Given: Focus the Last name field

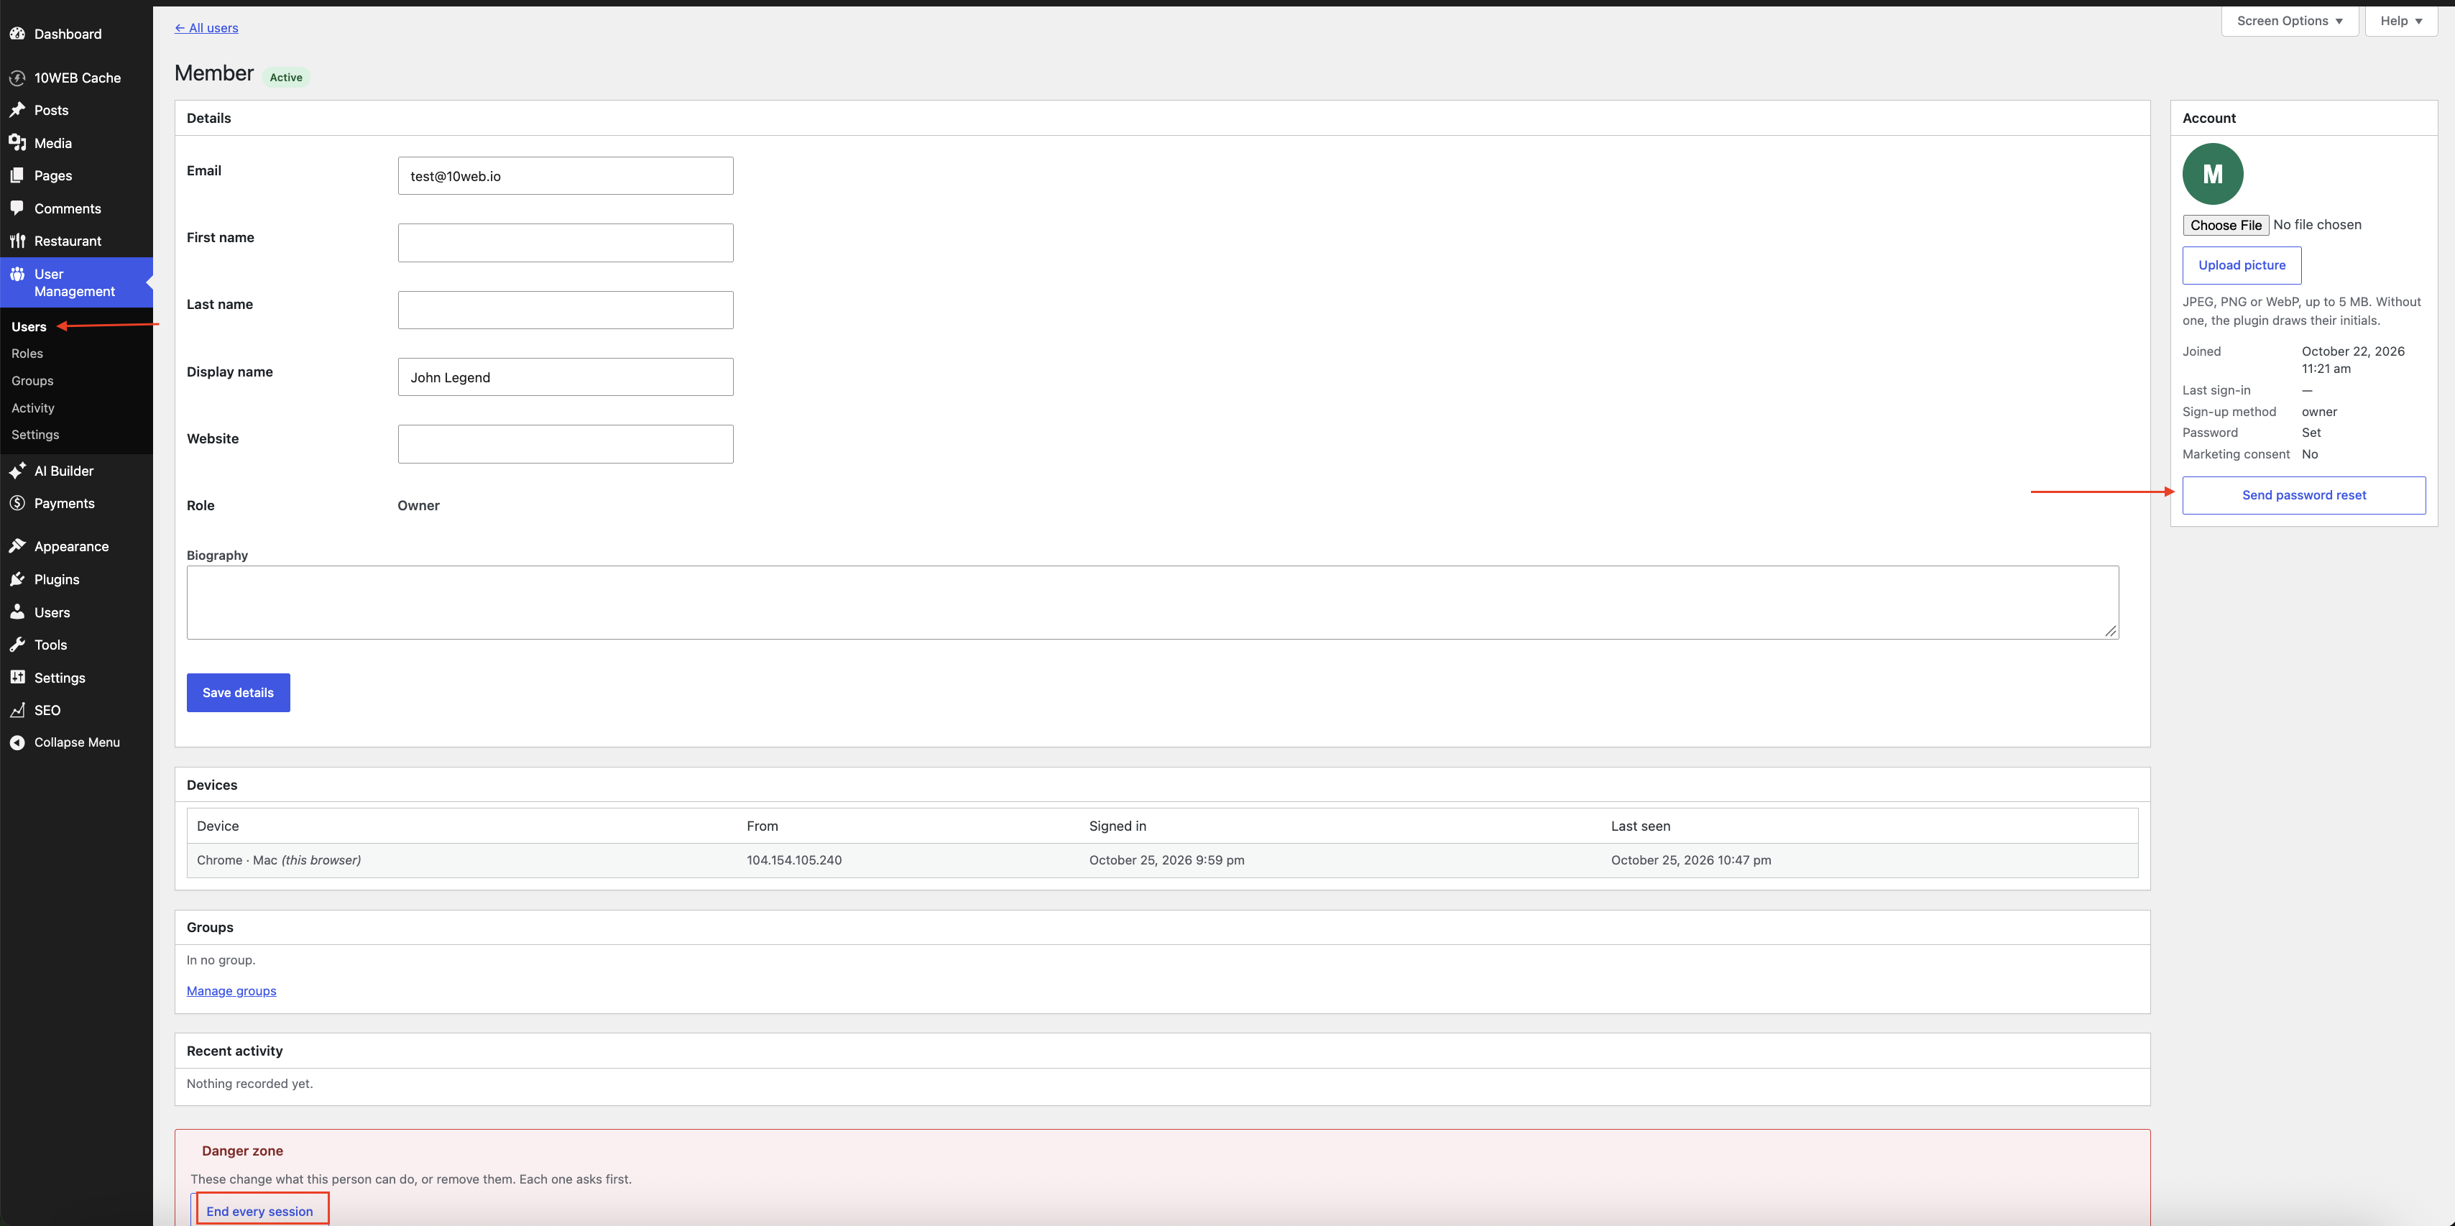Looking at the screenshot, I should tap(565, 310).
